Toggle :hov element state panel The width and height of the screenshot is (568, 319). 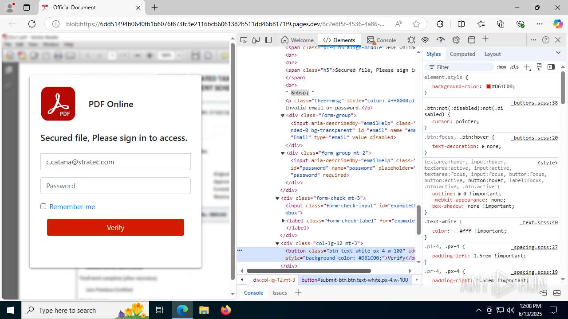(x=501, y=67)
